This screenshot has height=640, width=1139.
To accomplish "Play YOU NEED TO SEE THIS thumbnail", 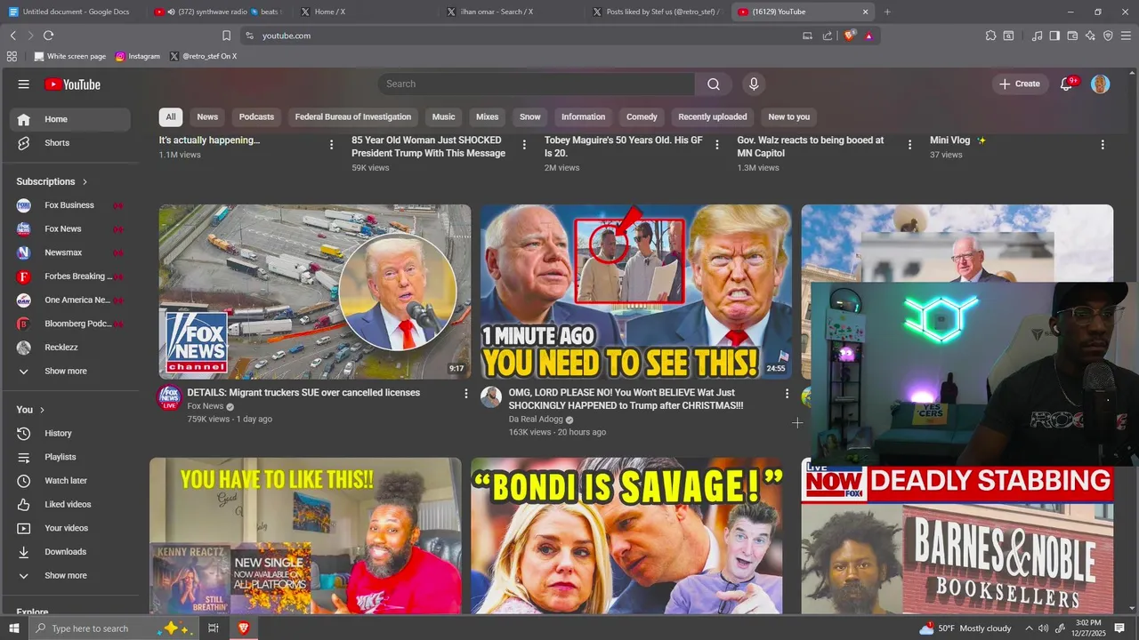I will coord(636,292).
